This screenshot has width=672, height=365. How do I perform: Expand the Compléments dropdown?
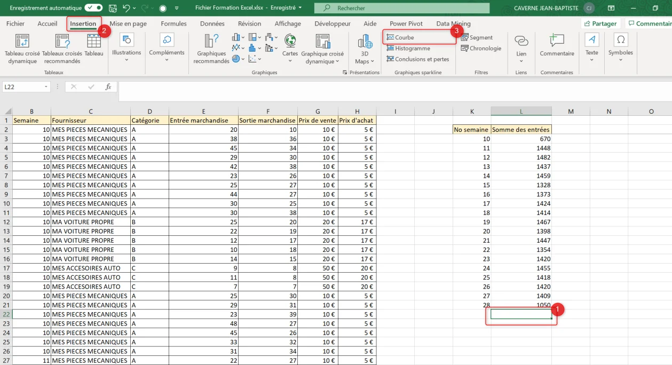pyautogui.click(x=167, y=48)
